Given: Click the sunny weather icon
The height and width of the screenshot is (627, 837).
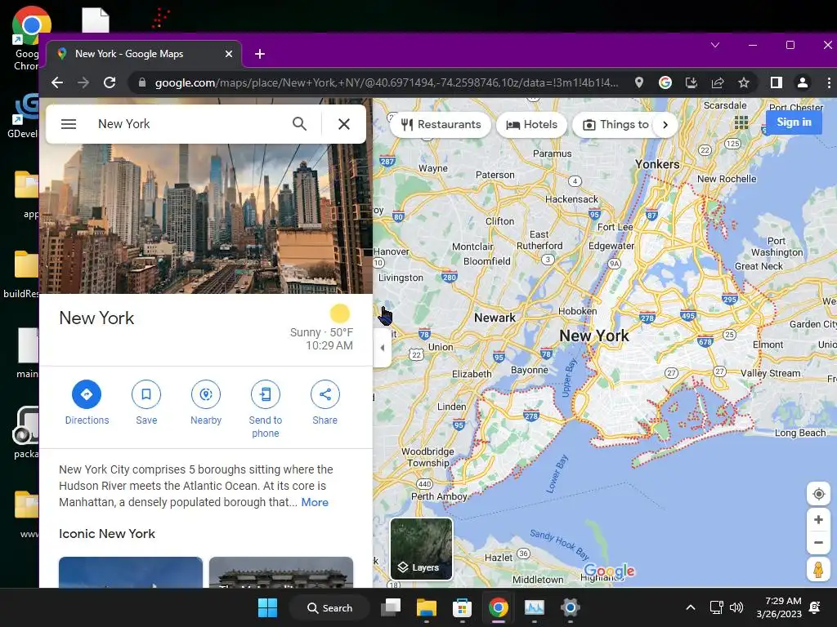Looking at the screenshot, I should coord(339,313).
